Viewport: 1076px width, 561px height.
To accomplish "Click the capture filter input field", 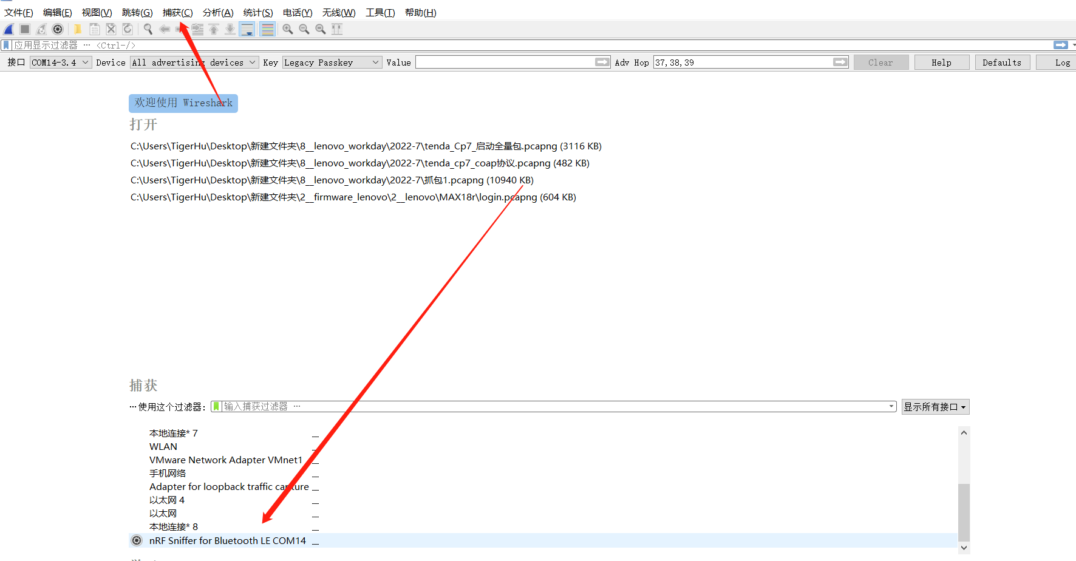I will 554,407.
